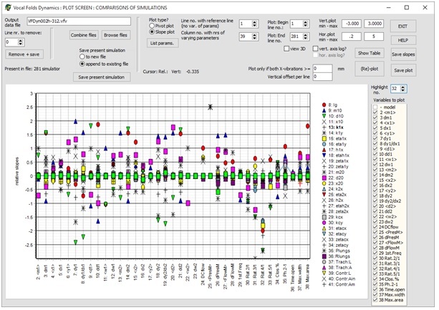This screenshot has width=439, height=310.
Task: Click purple square legend entry '36: Rlungs'
Action: [x=336, y=256]
